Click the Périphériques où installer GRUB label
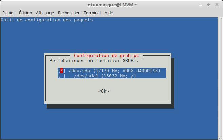 pyautogui.click(x=94, y=61)
